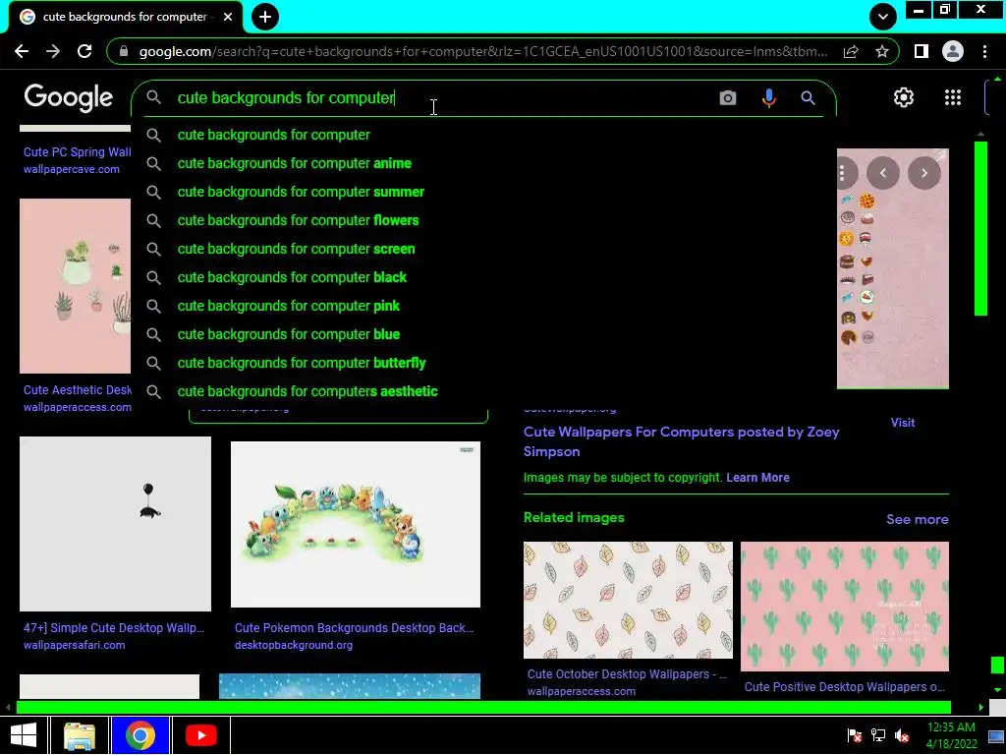This screenshot has width=1006, height=755.
Task: Open the Action Center flag tray icon
Action: [x=855, y=735]
